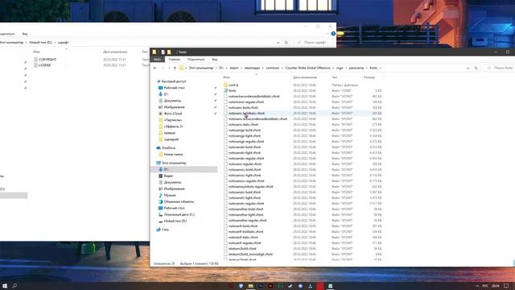The image size is (515, 290).
Task: Click csgo in the address path
Action: [x=340, y=68]
